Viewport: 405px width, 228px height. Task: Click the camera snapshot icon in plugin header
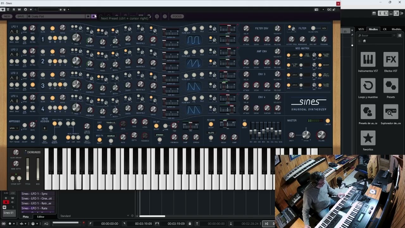[316, 9]
